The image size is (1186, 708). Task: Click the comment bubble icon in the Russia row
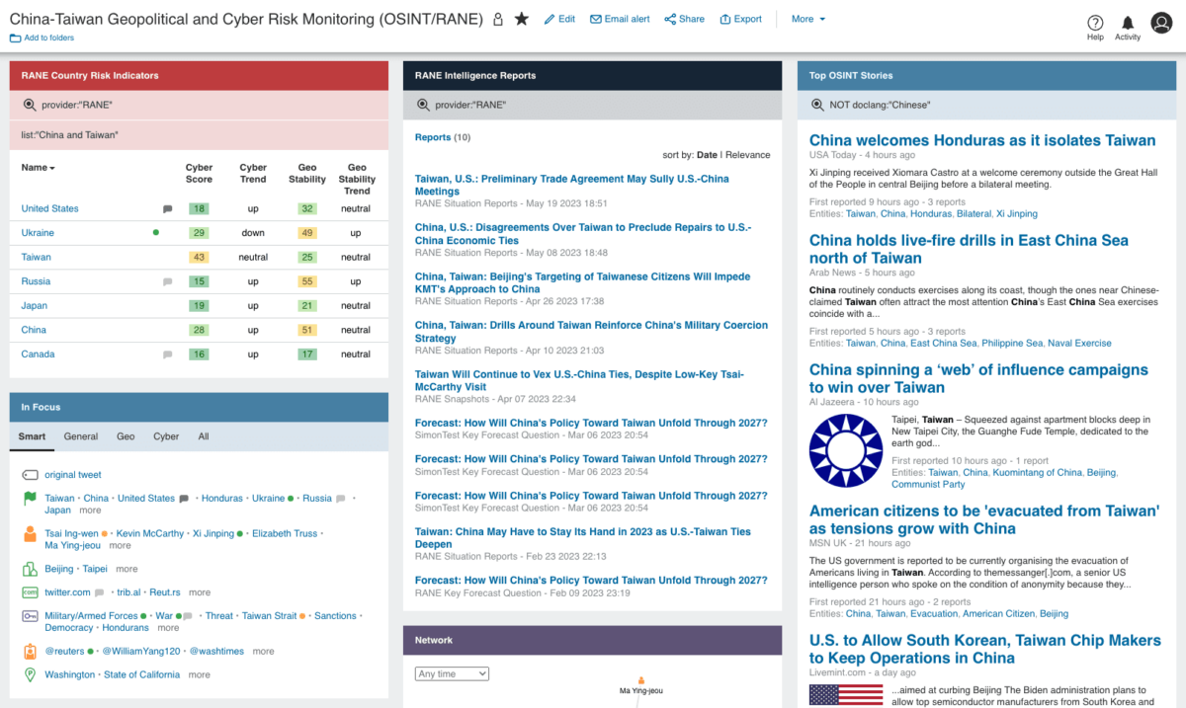[167, 281]
